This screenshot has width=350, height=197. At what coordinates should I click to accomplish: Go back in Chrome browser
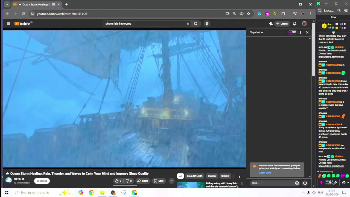coord(7,14)
